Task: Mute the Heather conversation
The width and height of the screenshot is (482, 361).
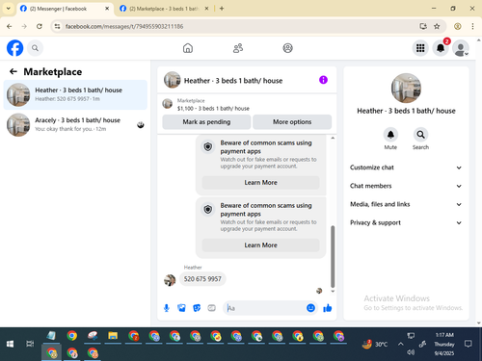Action: coord(390,135)
